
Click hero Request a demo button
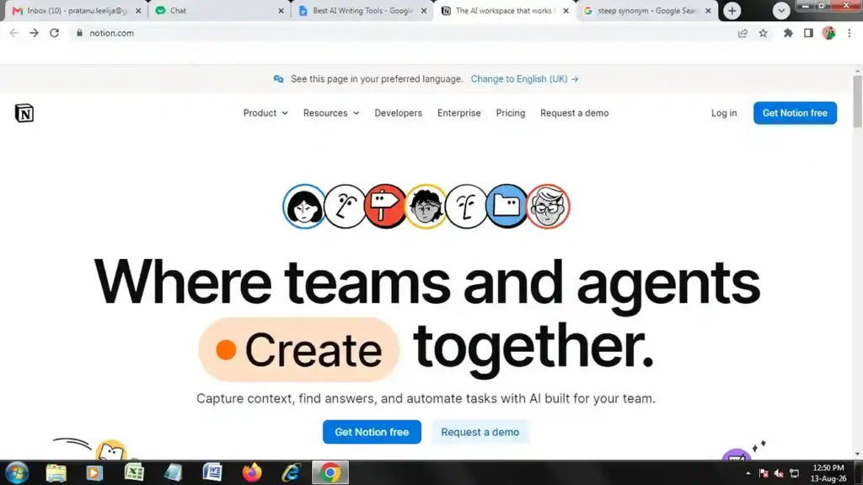tap(480, 432)
